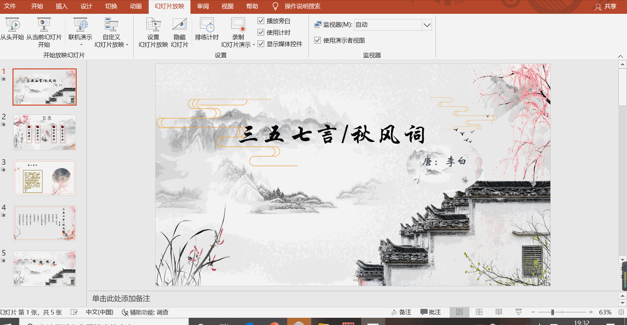
Task: Select slide 2 thumbnail (目录)
Action: 44,132
